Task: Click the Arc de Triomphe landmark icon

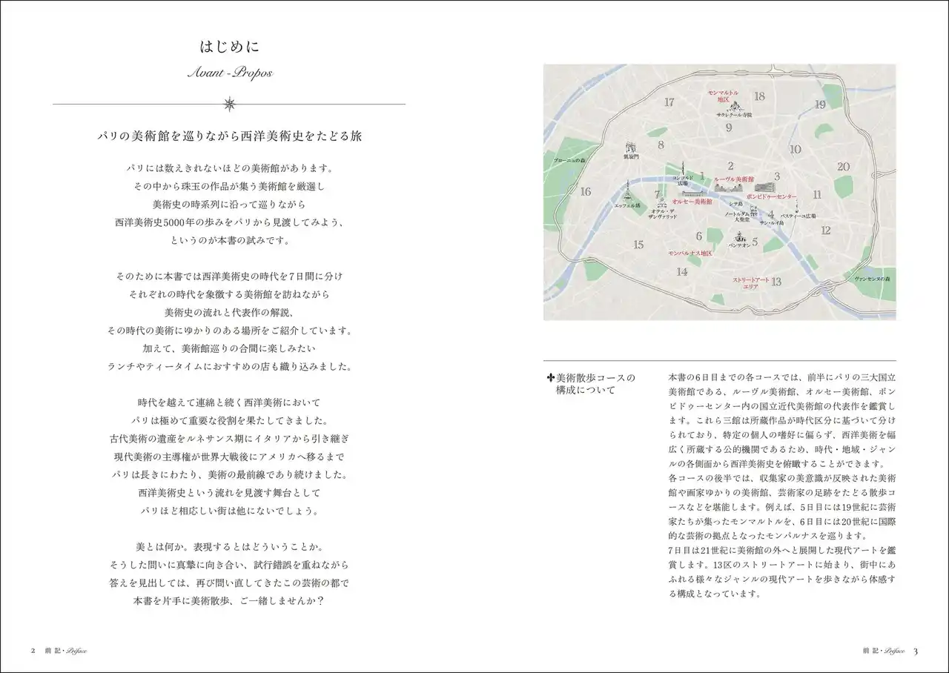Action: point(631,146)
